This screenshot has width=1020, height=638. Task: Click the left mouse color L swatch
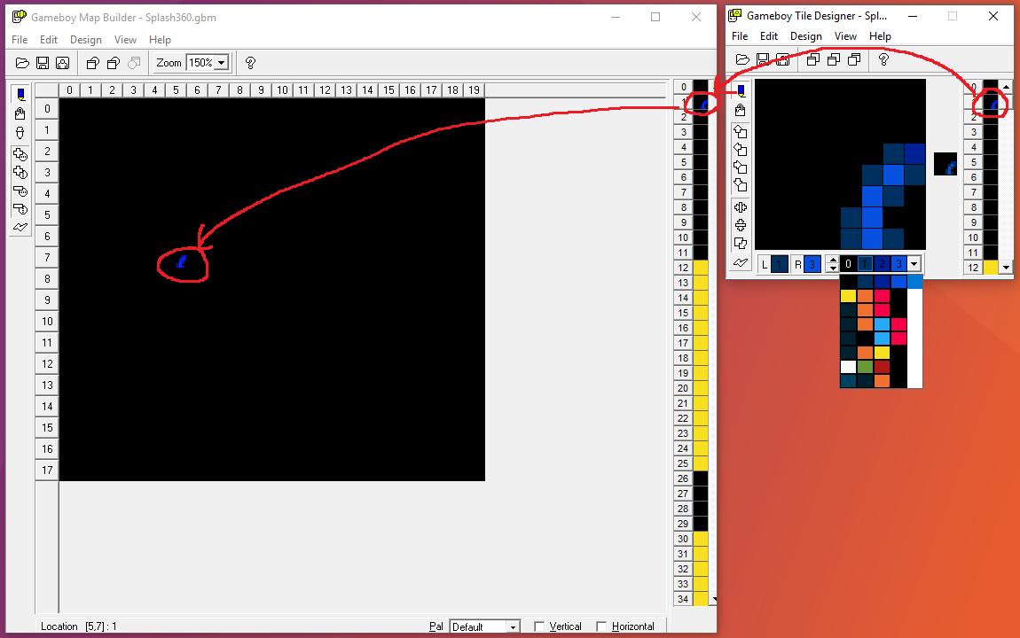point(779,264)
